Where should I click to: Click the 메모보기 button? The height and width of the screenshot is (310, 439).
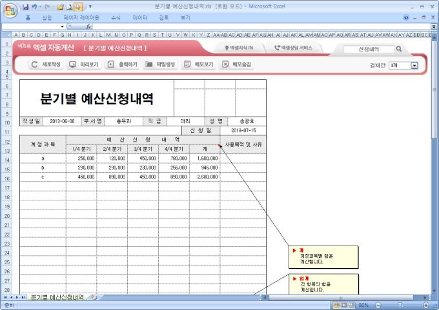(198, 64)
